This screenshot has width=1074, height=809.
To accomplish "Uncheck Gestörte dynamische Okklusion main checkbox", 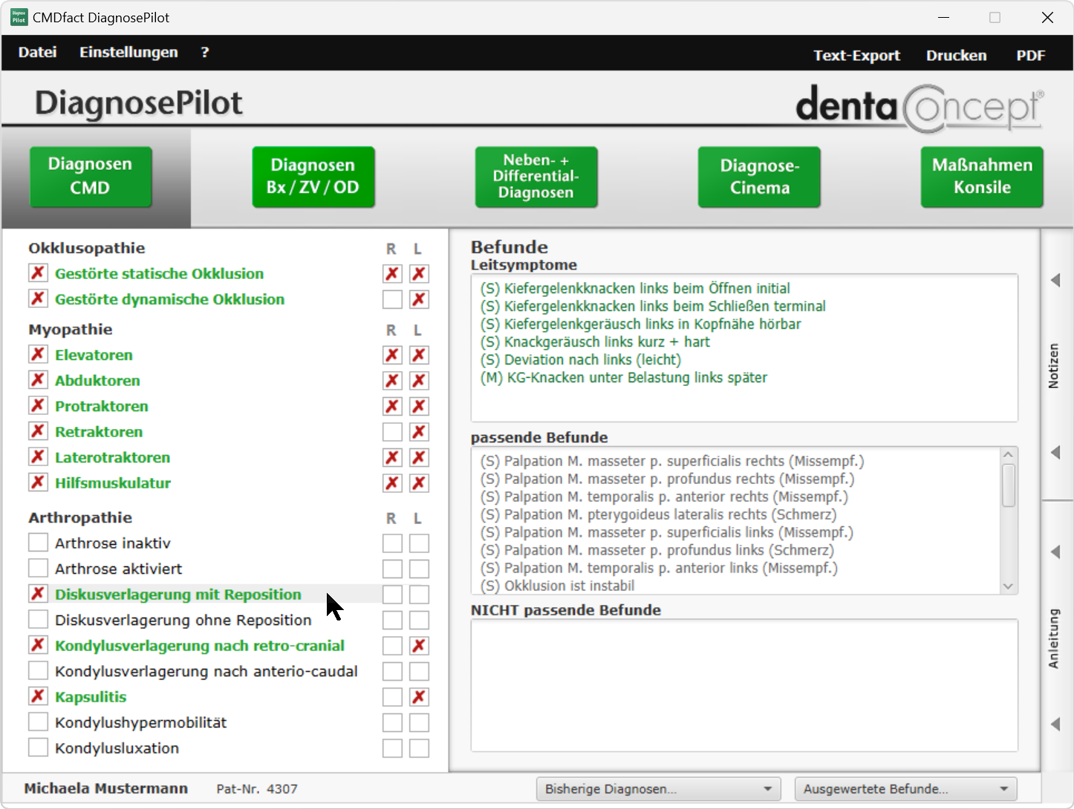I will tap(38, 298).
